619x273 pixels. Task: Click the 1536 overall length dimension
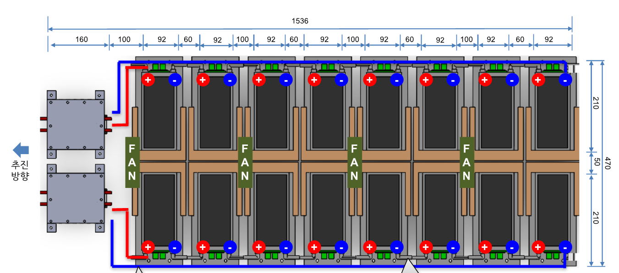(300, 21)
